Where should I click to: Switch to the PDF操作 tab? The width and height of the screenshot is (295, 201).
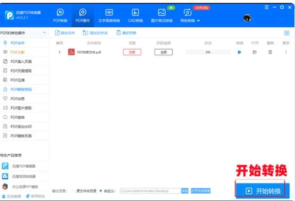[83, 16]
